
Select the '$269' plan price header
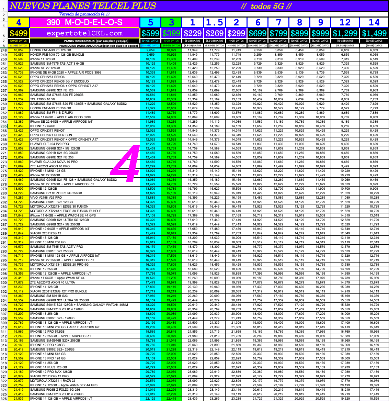pyautogui.click(x=215, y=33)
